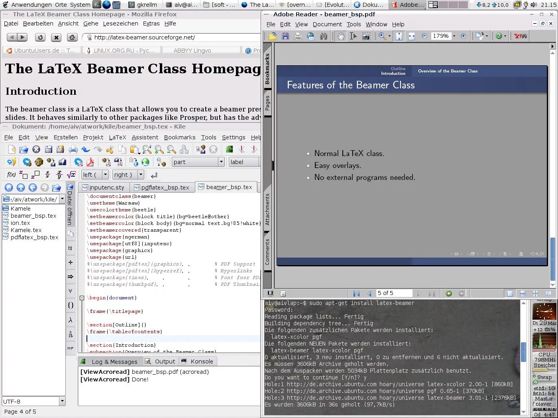Click the Firefox reload button
The width and height of the screenshot is (558, 418).
[x=40, y=37]
